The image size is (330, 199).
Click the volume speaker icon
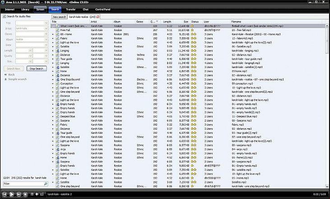click(x=37, y=194)
